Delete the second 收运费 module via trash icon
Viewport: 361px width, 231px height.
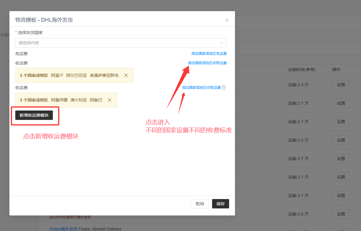point(224,87)
